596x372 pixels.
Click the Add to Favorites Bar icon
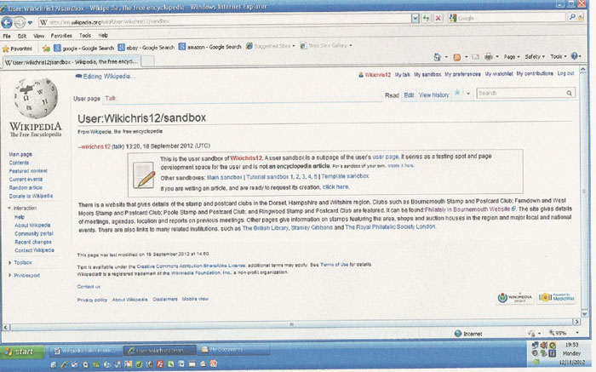[46, 49]
